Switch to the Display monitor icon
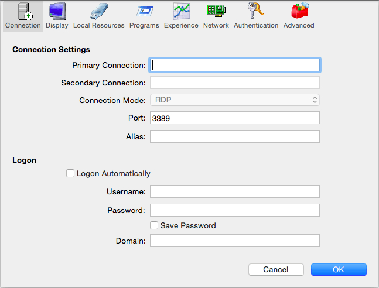This screenshot has width=379, height=288. [57, 11]
